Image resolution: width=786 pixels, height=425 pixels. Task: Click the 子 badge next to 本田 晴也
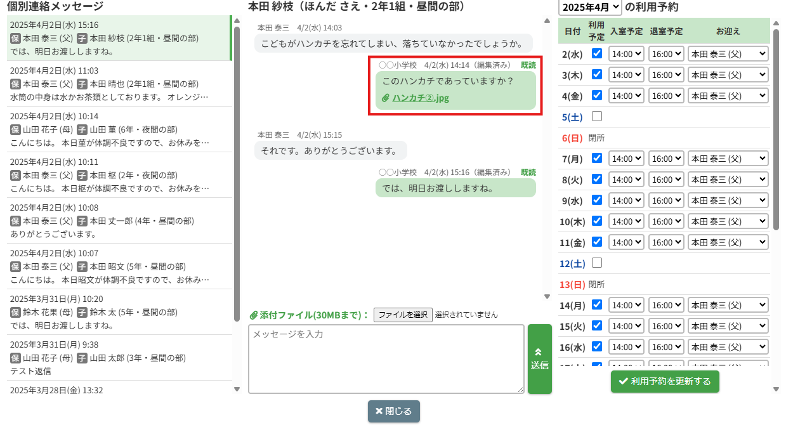82,84
